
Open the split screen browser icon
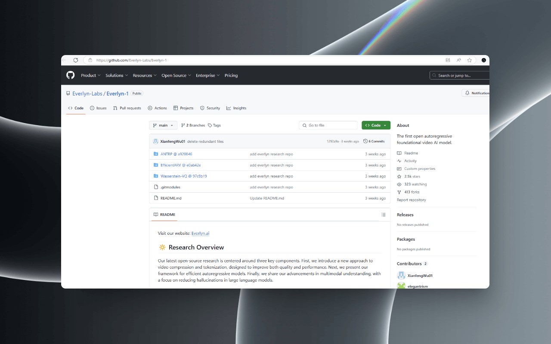(448, 60)
